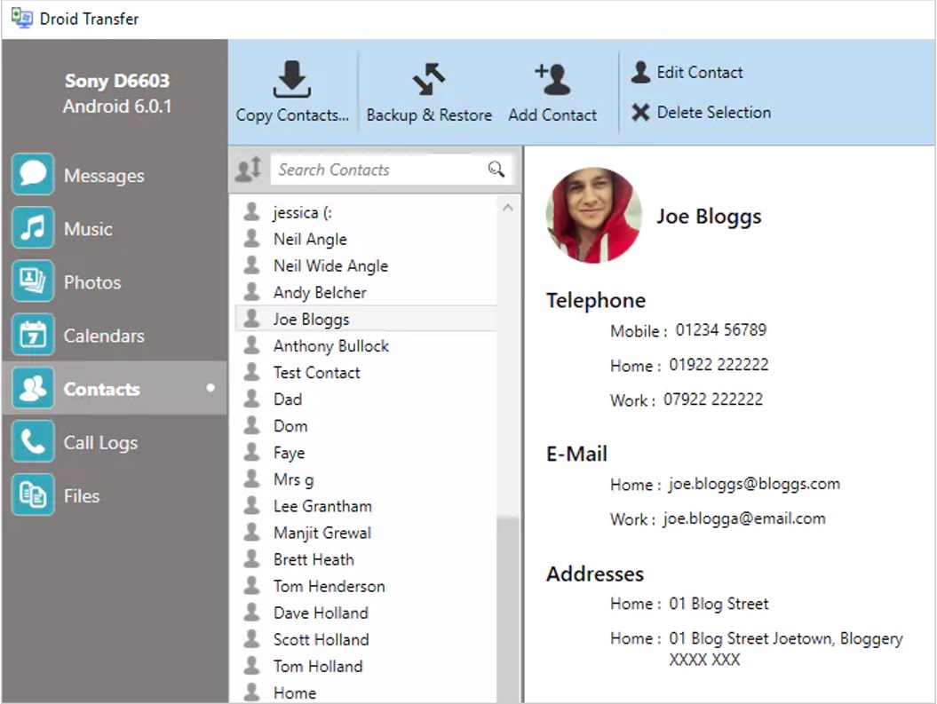Open the Files section icon

coord(33,494)
